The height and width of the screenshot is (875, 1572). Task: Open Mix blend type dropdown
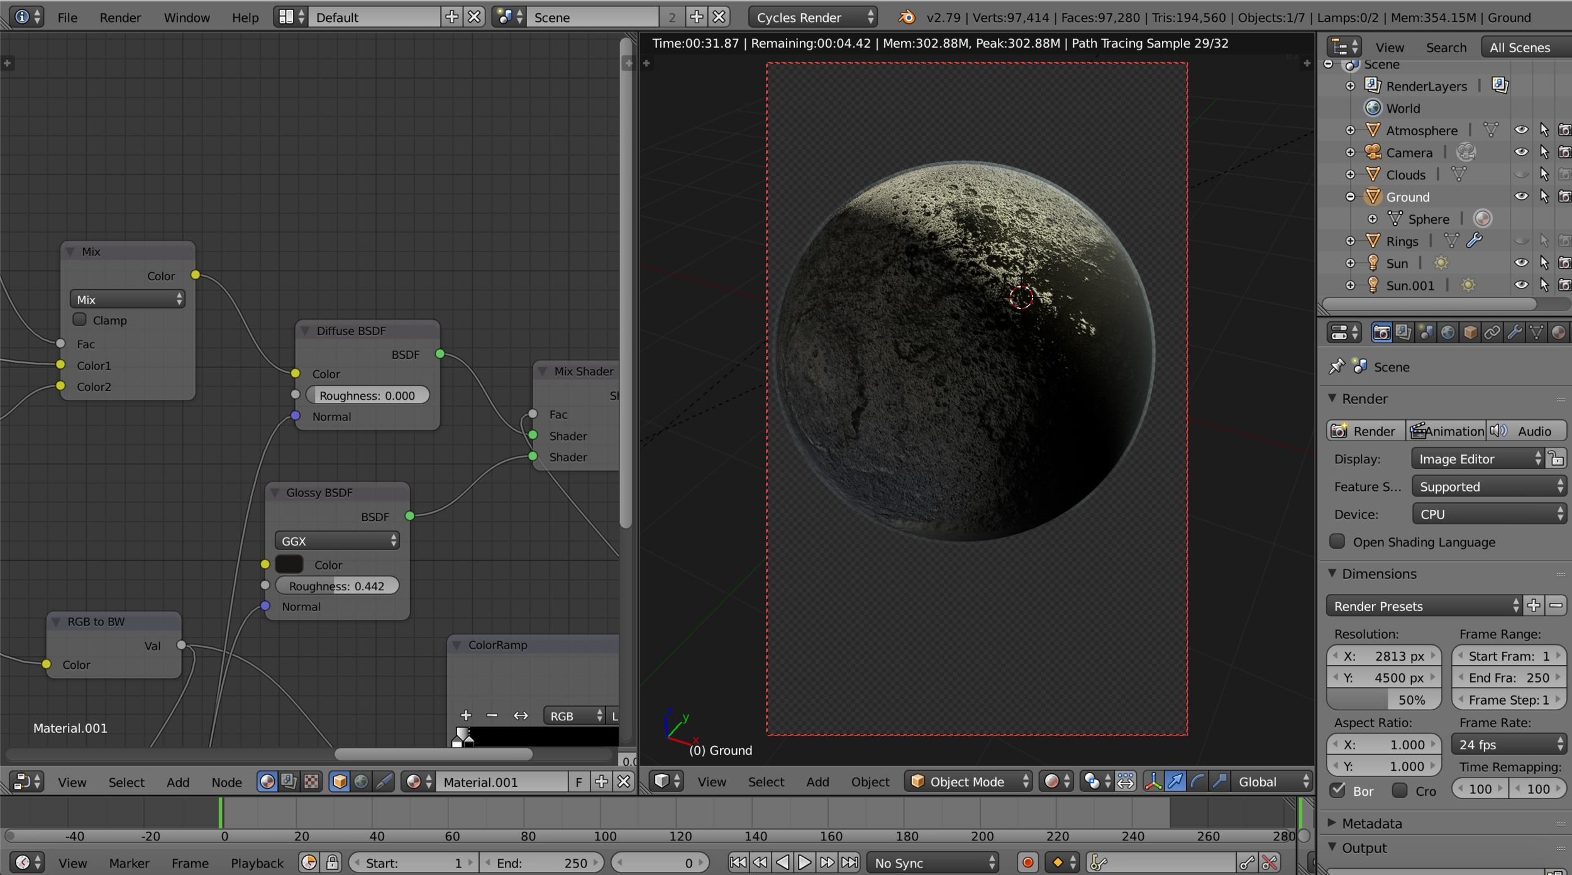[128, 299]
